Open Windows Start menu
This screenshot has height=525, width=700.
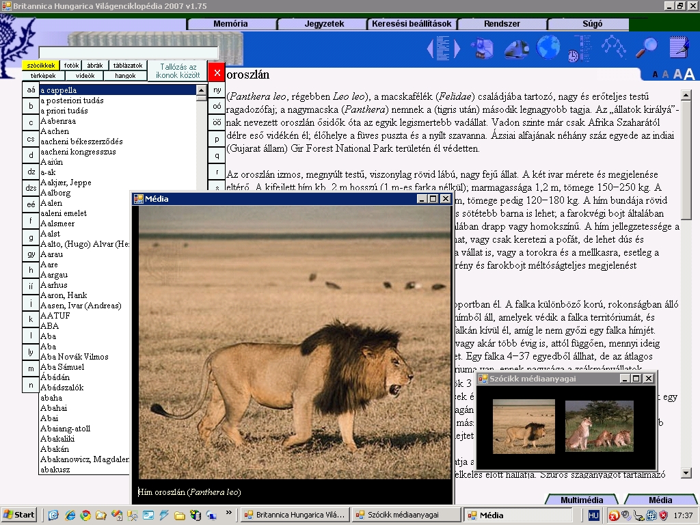coord(18,515)
